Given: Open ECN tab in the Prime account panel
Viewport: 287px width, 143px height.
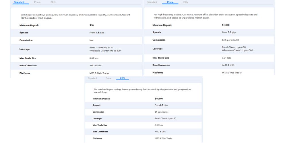Looking at the screenshot, I should tap(186, 2).
